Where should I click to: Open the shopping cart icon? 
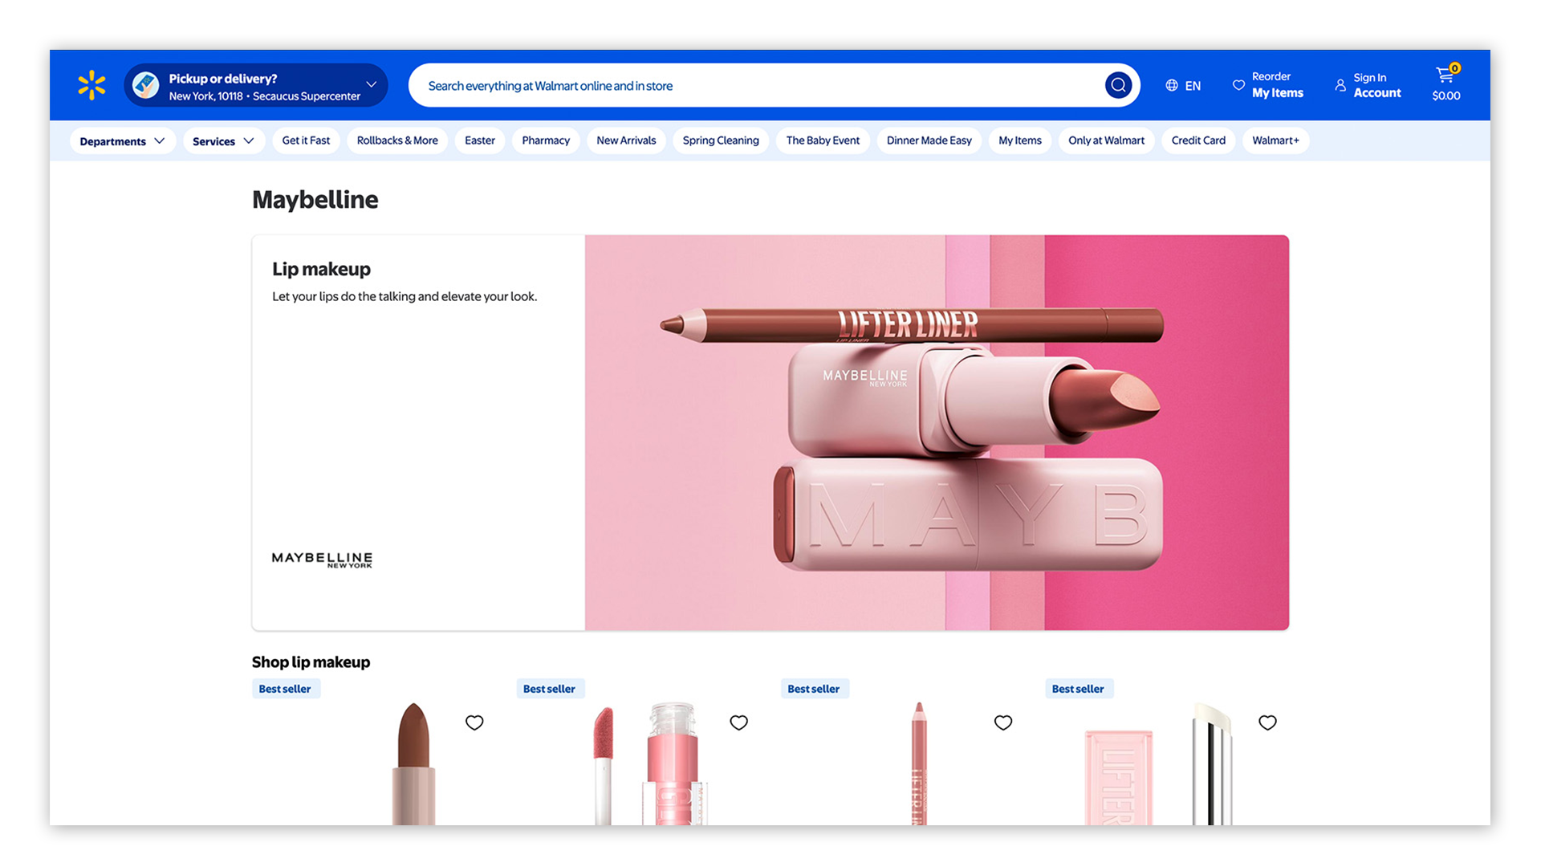point(1445,75)
